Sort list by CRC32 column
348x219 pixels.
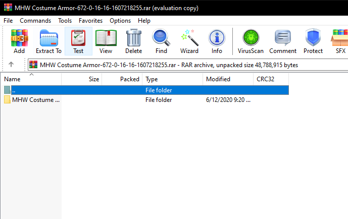pyautogui.click(x=271, y=79)
